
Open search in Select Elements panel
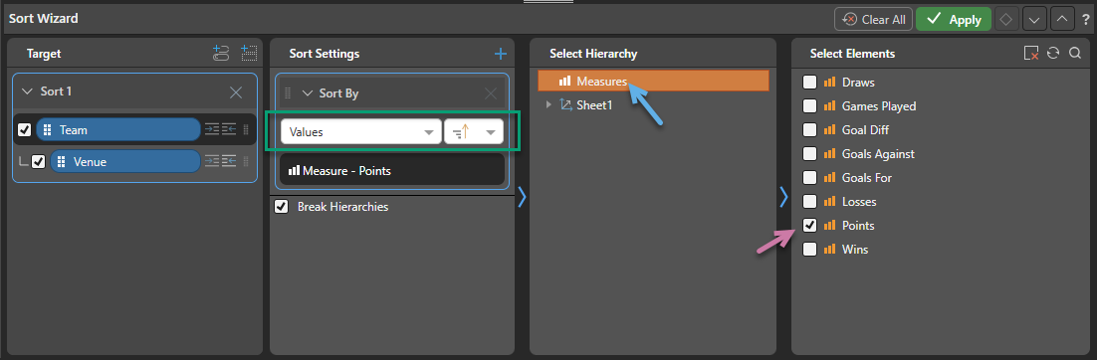click(x=1075, y=53)
